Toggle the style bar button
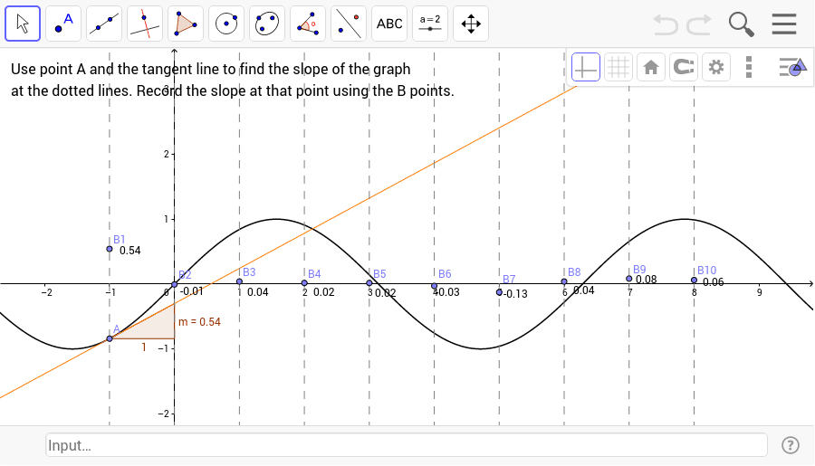815x466 pixels. click(x=792, y=67)
